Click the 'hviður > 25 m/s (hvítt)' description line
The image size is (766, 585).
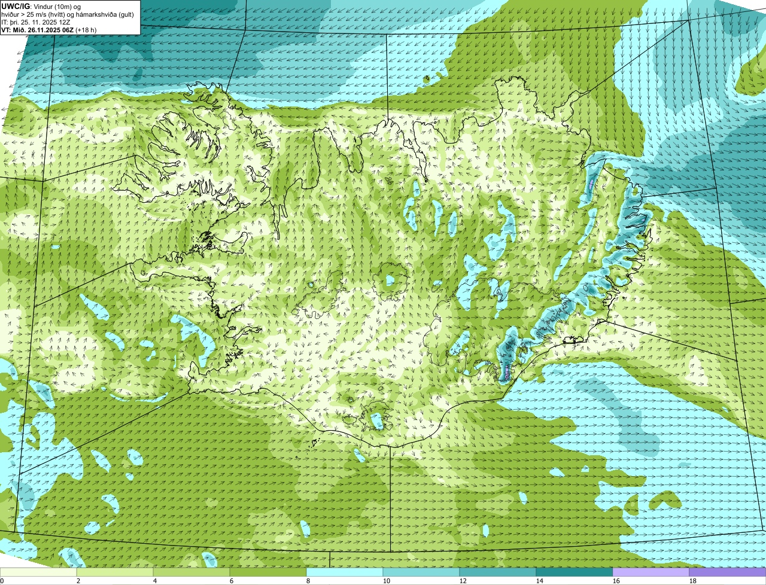pos(66,14)
